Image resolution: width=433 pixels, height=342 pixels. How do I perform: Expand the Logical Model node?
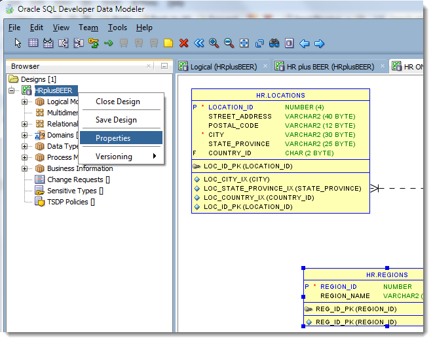(x=25, y=102)
